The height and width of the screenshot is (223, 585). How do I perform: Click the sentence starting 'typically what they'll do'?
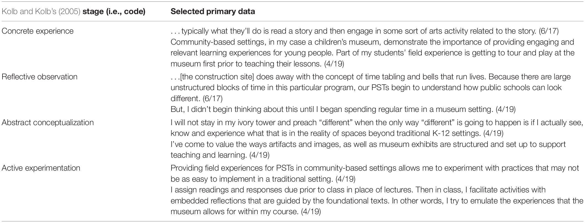tap(365, 31)
